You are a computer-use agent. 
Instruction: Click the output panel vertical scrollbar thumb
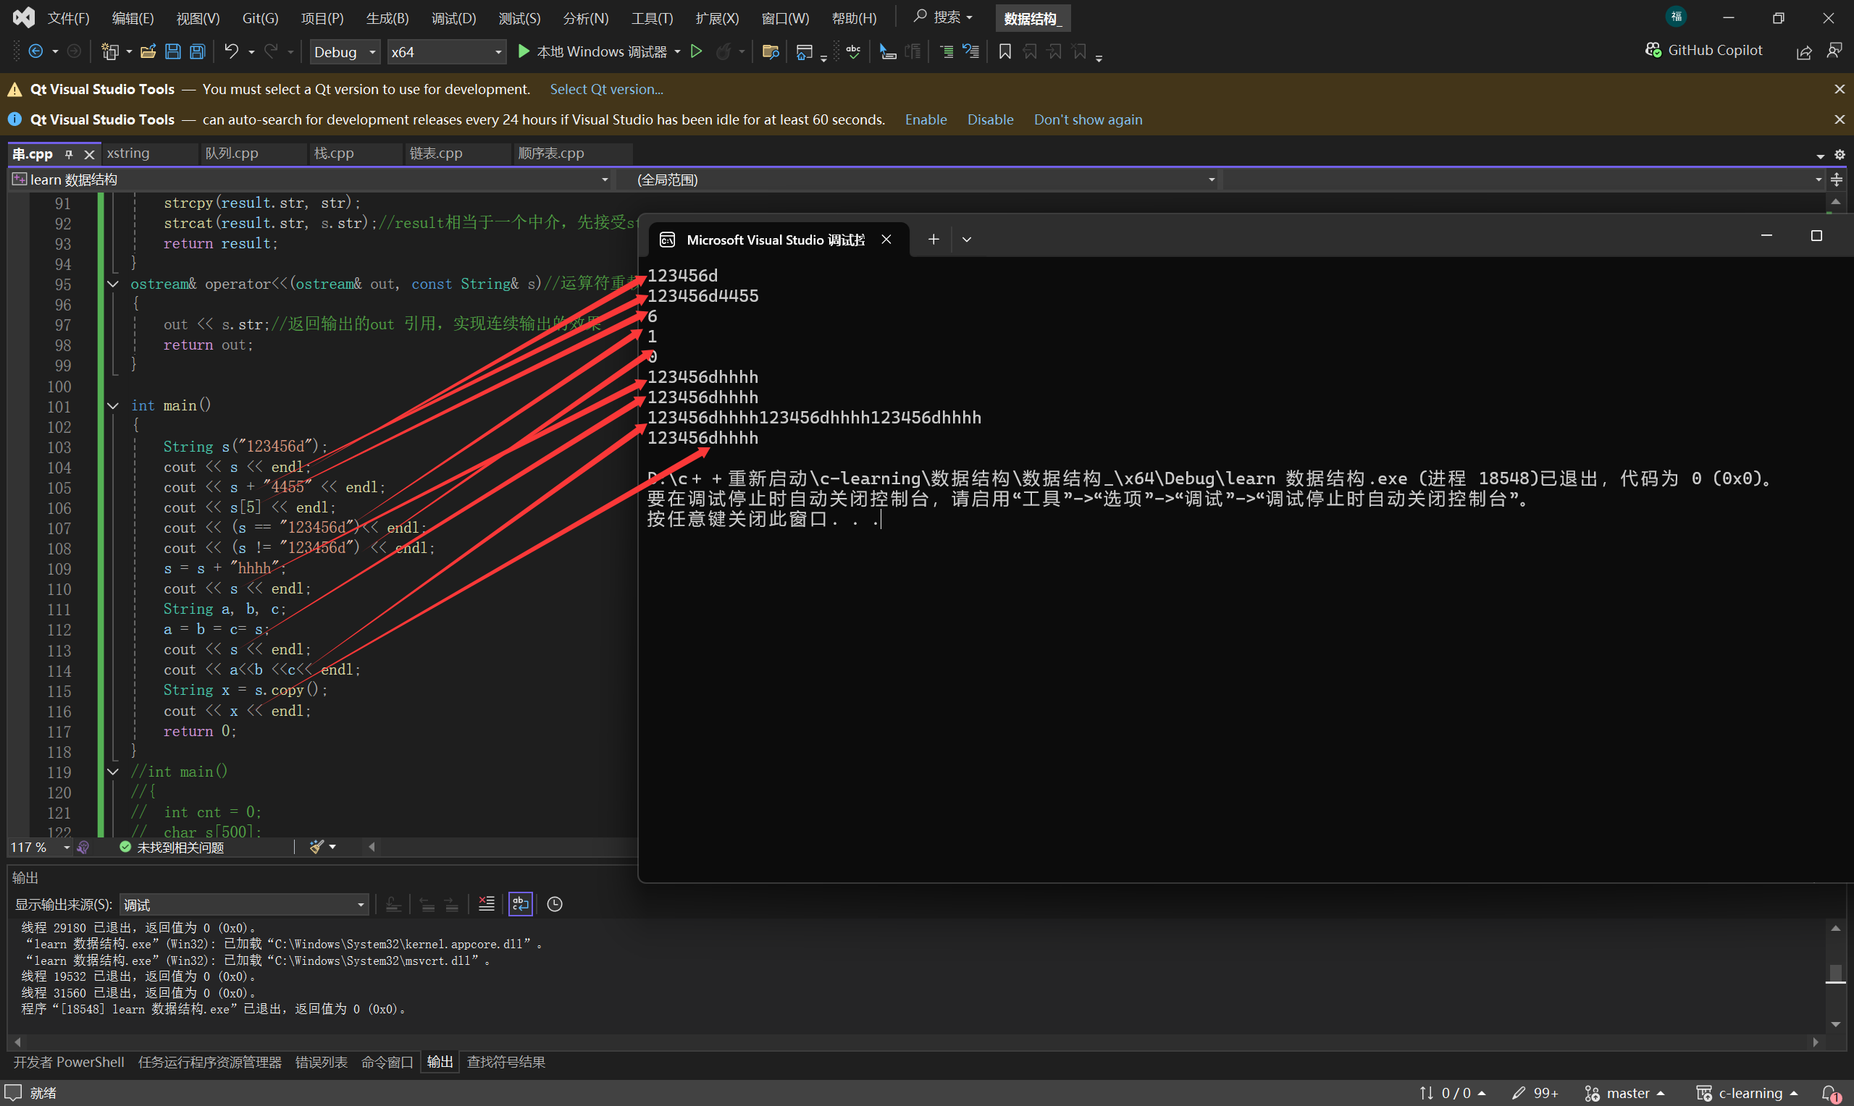click(1835, 974)
